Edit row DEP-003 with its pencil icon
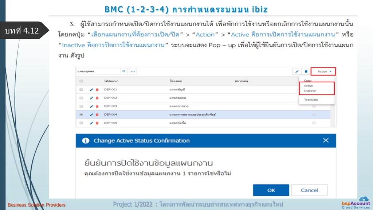 click(91, 106)
